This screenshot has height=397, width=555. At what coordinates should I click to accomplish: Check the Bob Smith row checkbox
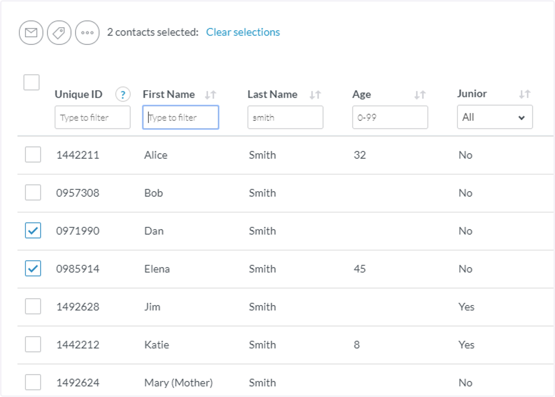33,192
